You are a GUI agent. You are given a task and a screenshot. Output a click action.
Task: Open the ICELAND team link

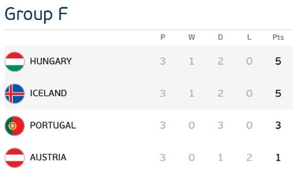pos(48,93)
